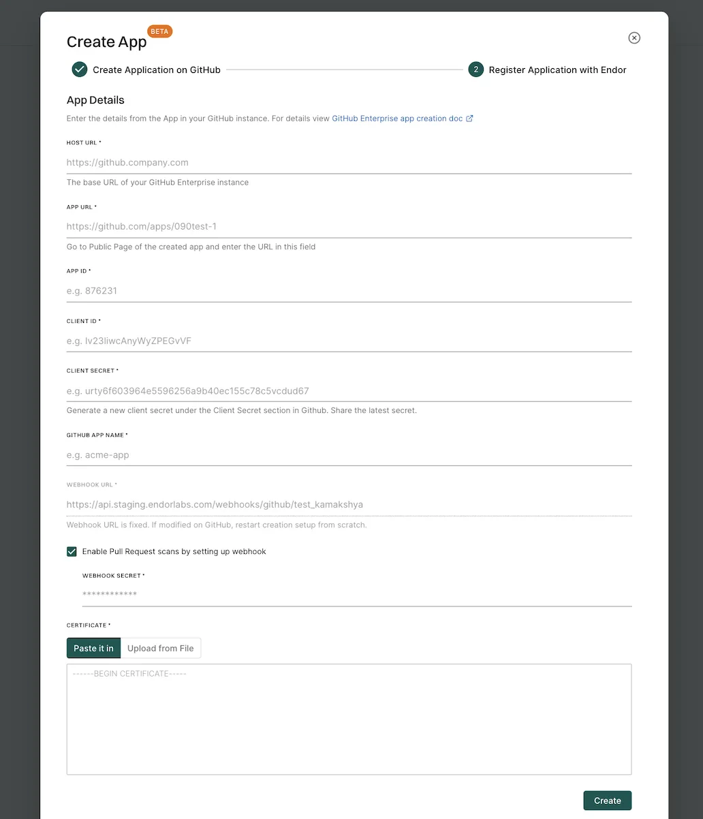703x819 pixels.
Task: Click the completed checkmark for step one
Action: tap(79, 69)
